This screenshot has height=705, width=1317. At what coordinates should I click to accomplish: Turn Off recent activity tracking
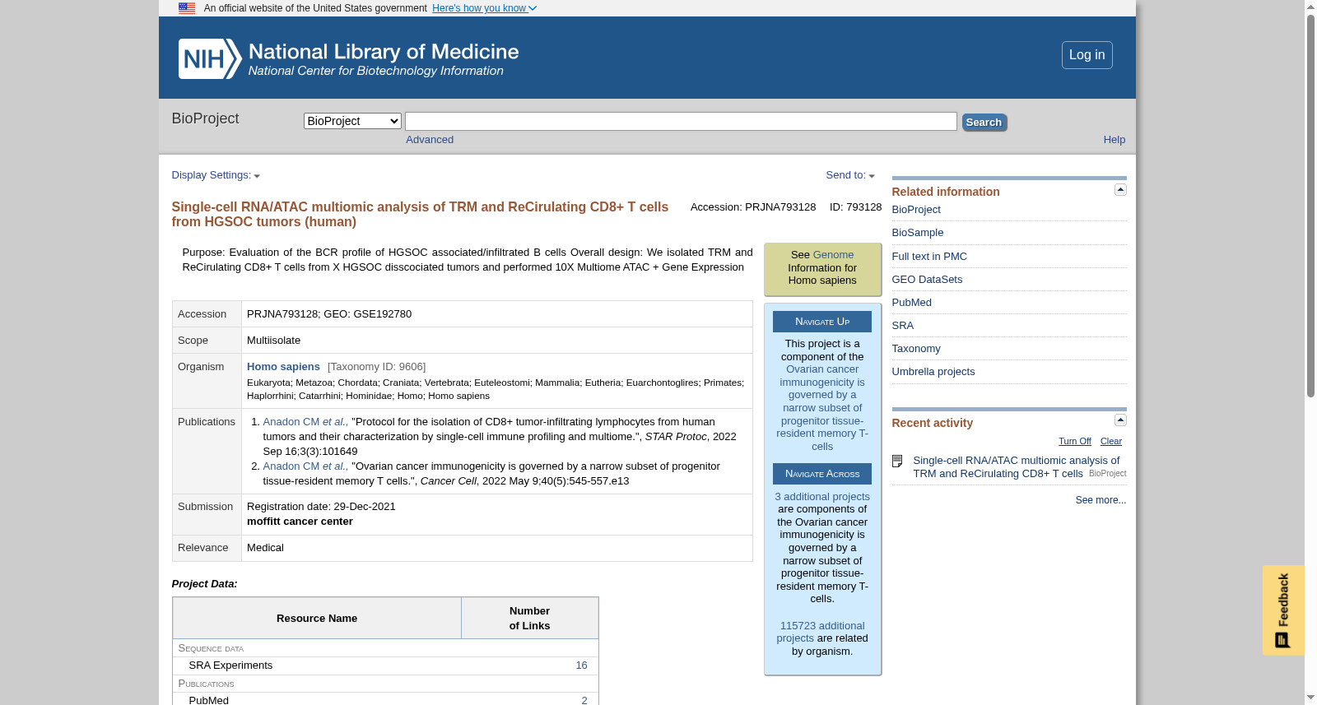pyautogui.click(x=1075, y=442)
